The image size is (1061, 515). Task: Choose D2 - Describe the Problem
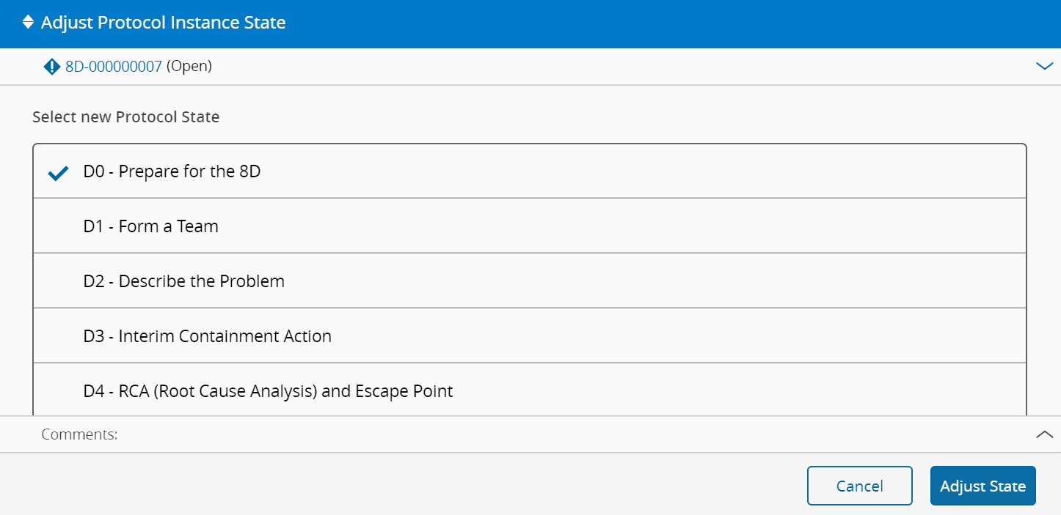[x=183, y=281]
